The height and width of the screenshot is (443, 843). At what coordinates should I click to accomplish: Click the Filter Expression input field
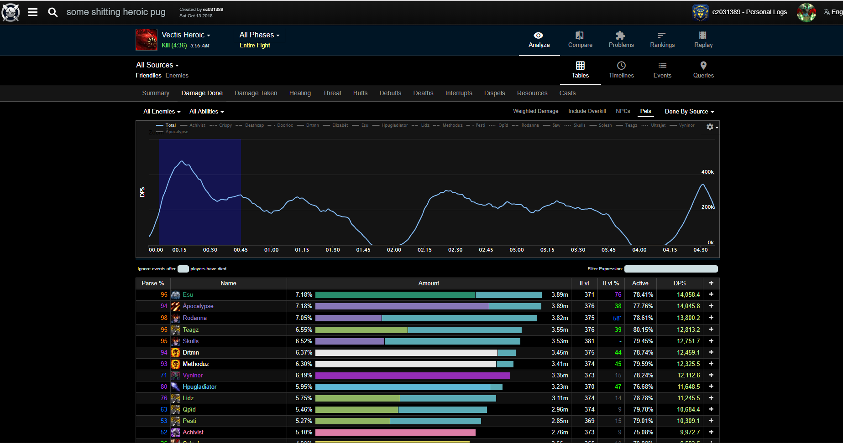671,269
